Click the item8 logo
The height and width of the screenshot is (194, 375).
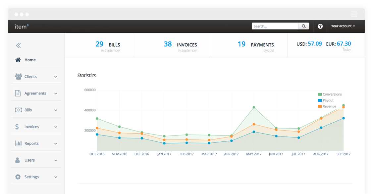pos(22,26)
